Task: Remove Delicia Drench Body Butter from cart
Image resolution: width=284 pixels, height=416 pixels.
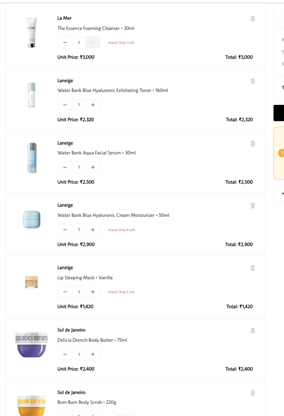Action: [x=253, y=330]
